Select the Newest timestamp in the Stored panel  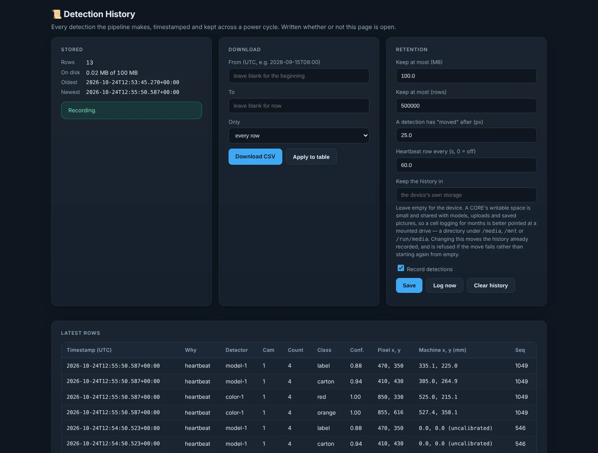tap(133, 92)
